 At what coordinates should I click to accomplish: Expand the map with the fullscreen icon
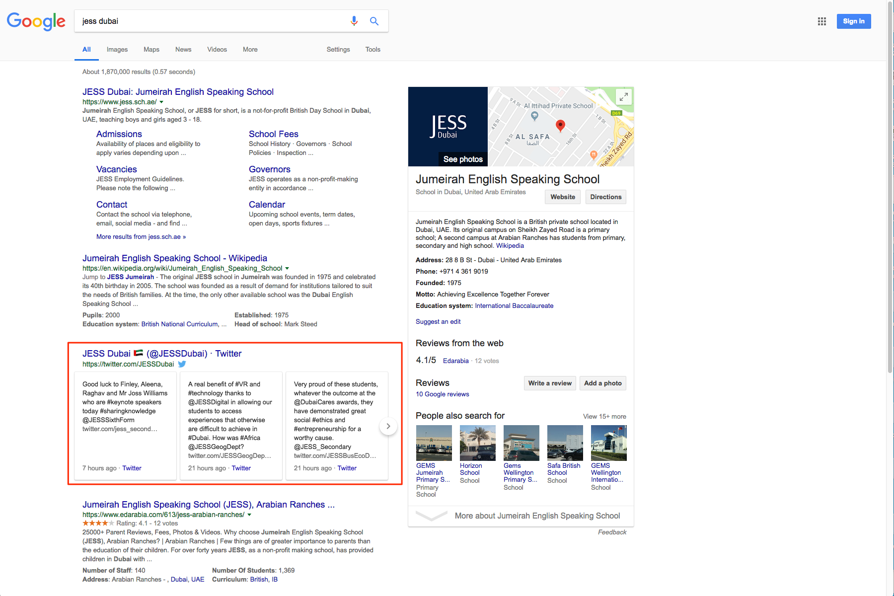click(x=623, y=97)
